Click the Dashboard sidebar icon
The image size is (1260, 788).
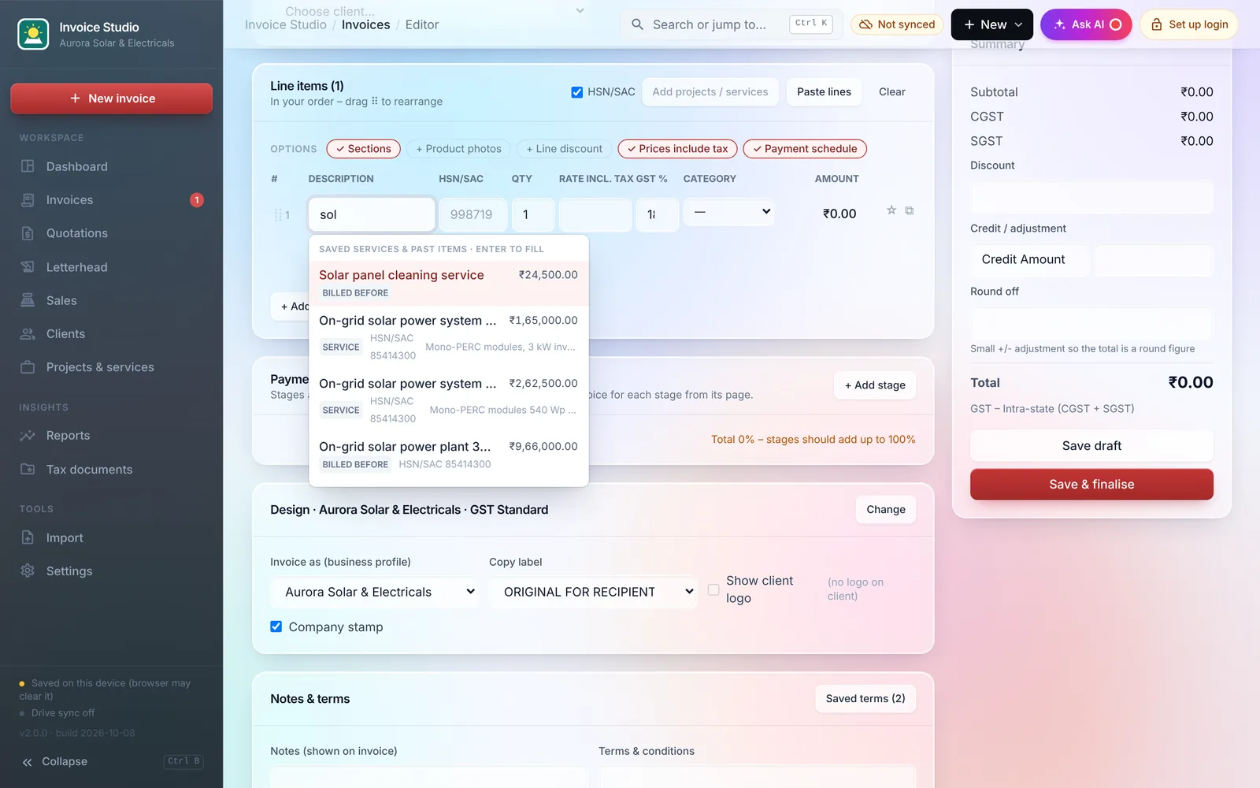tap(28, 166)
